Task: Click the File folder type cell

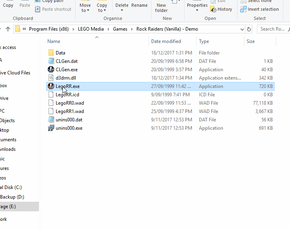Action: [209, 53]
